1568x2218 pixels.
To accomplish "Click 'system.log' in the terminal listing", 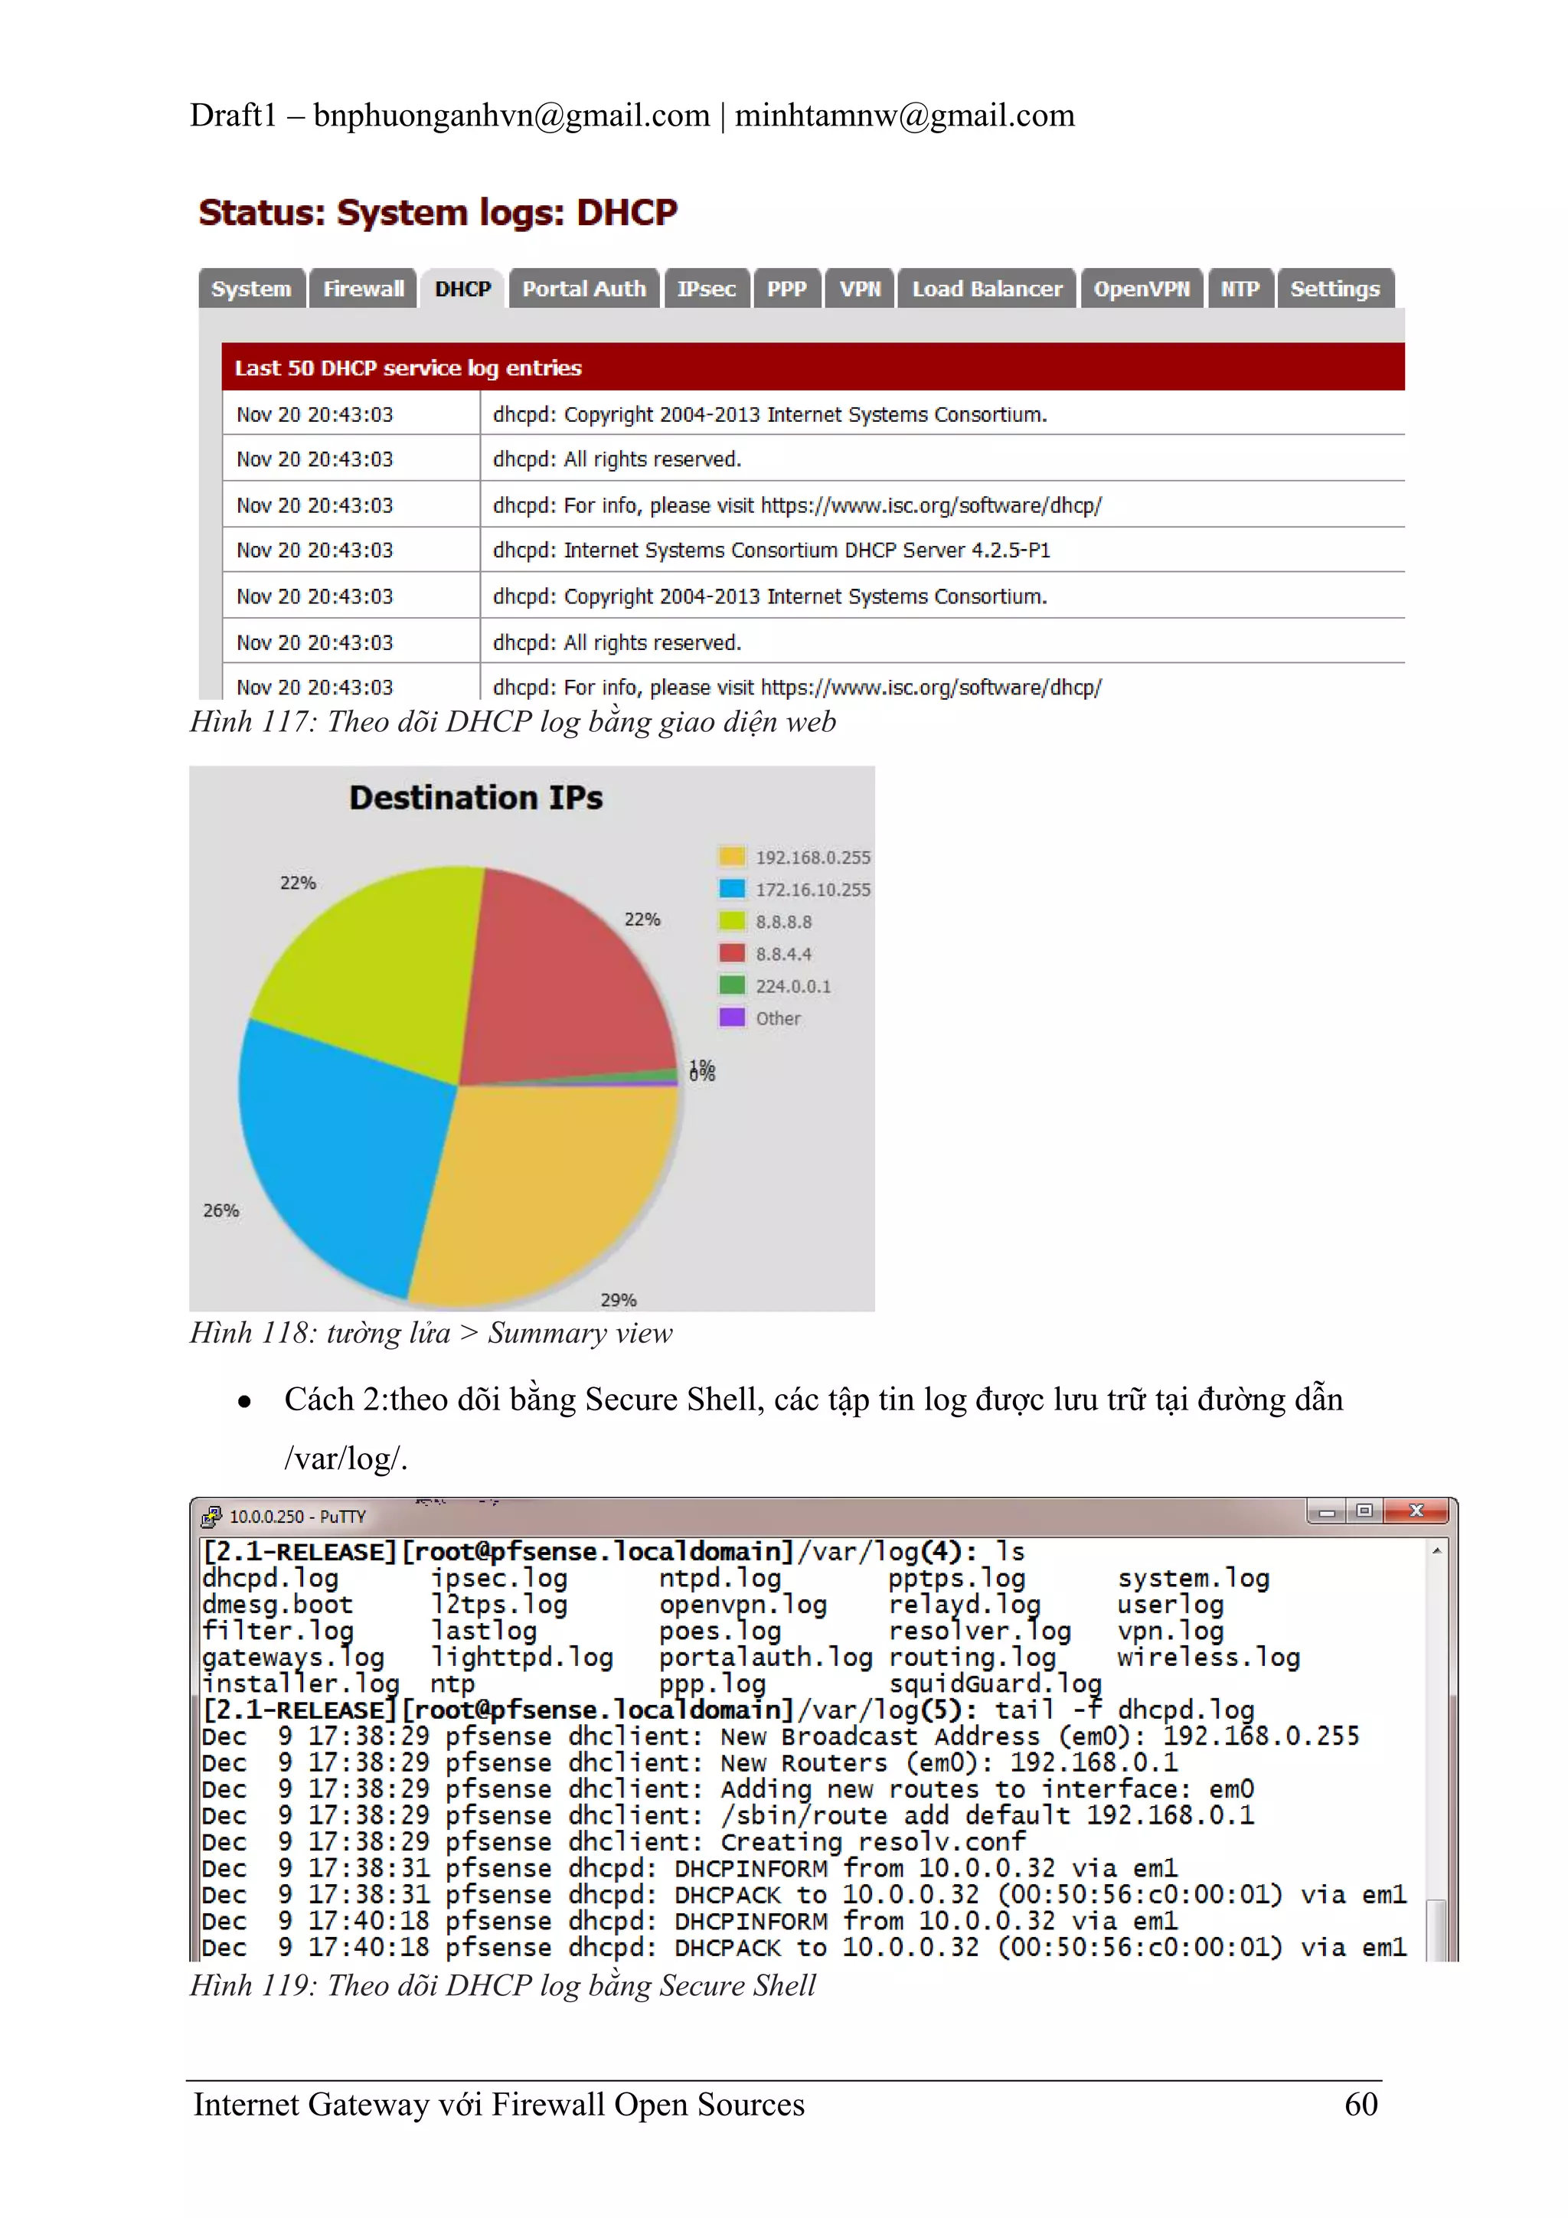I will (1194, 1579).
